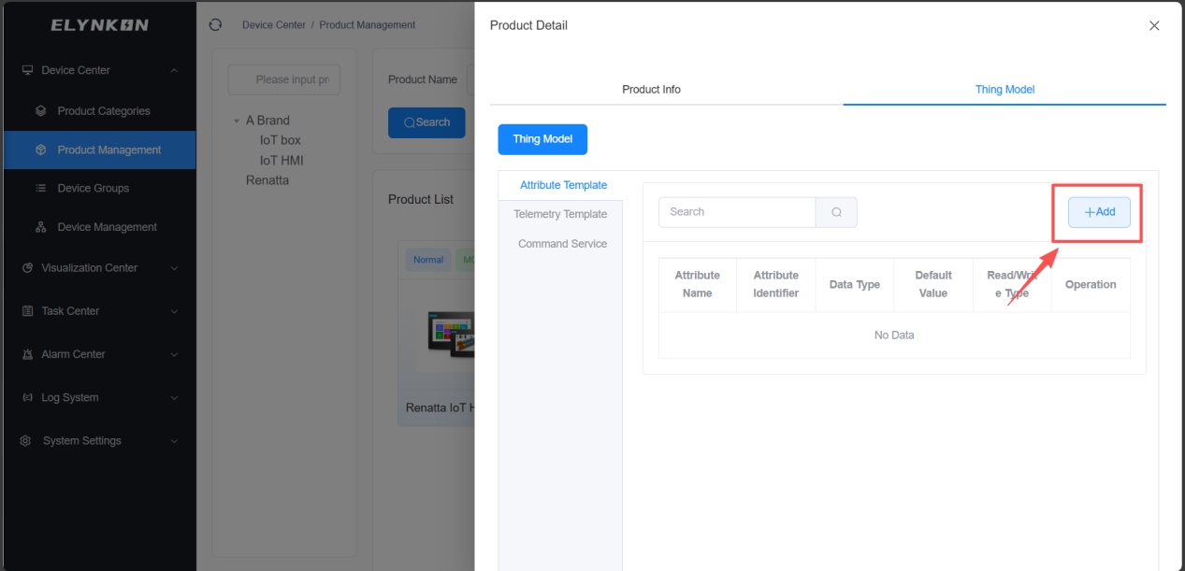Click the +Add button

tap(1099, 212)
